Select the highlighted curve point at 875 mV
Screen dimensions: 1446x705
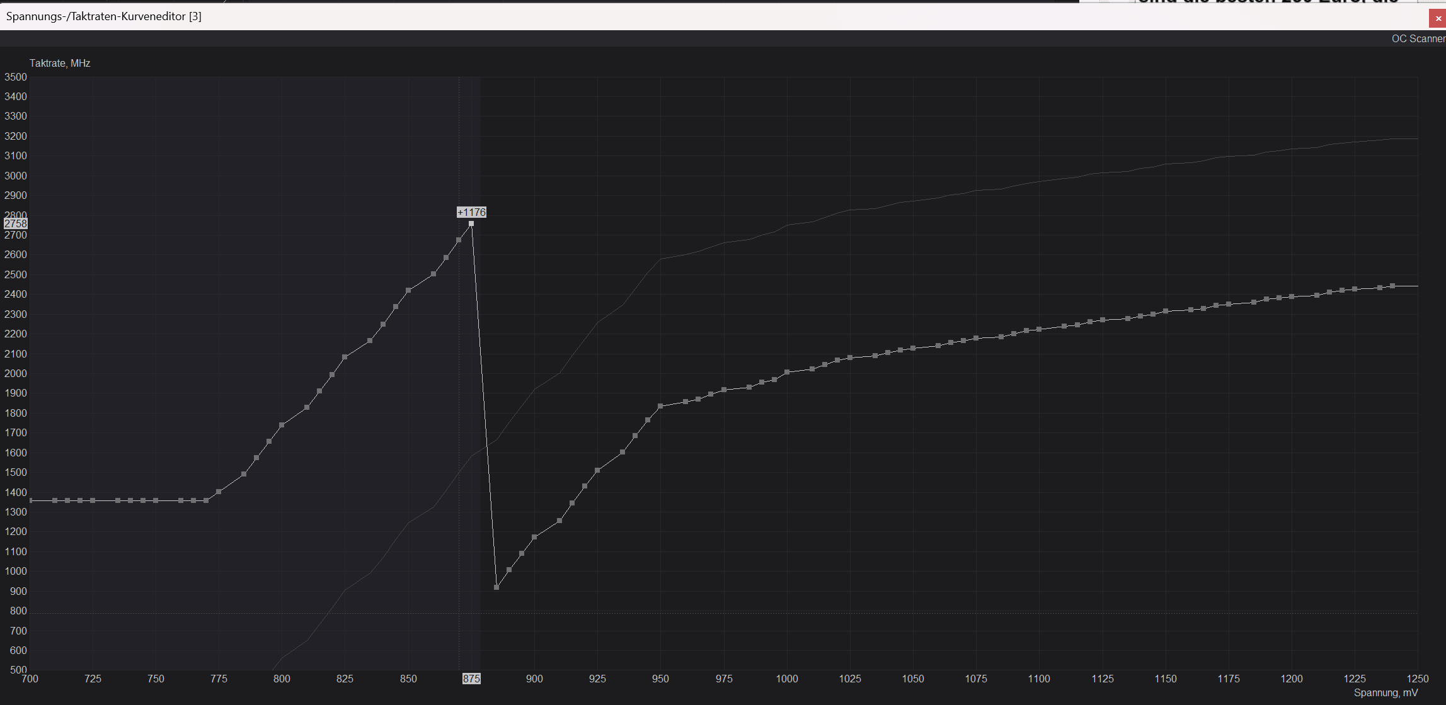471,223
